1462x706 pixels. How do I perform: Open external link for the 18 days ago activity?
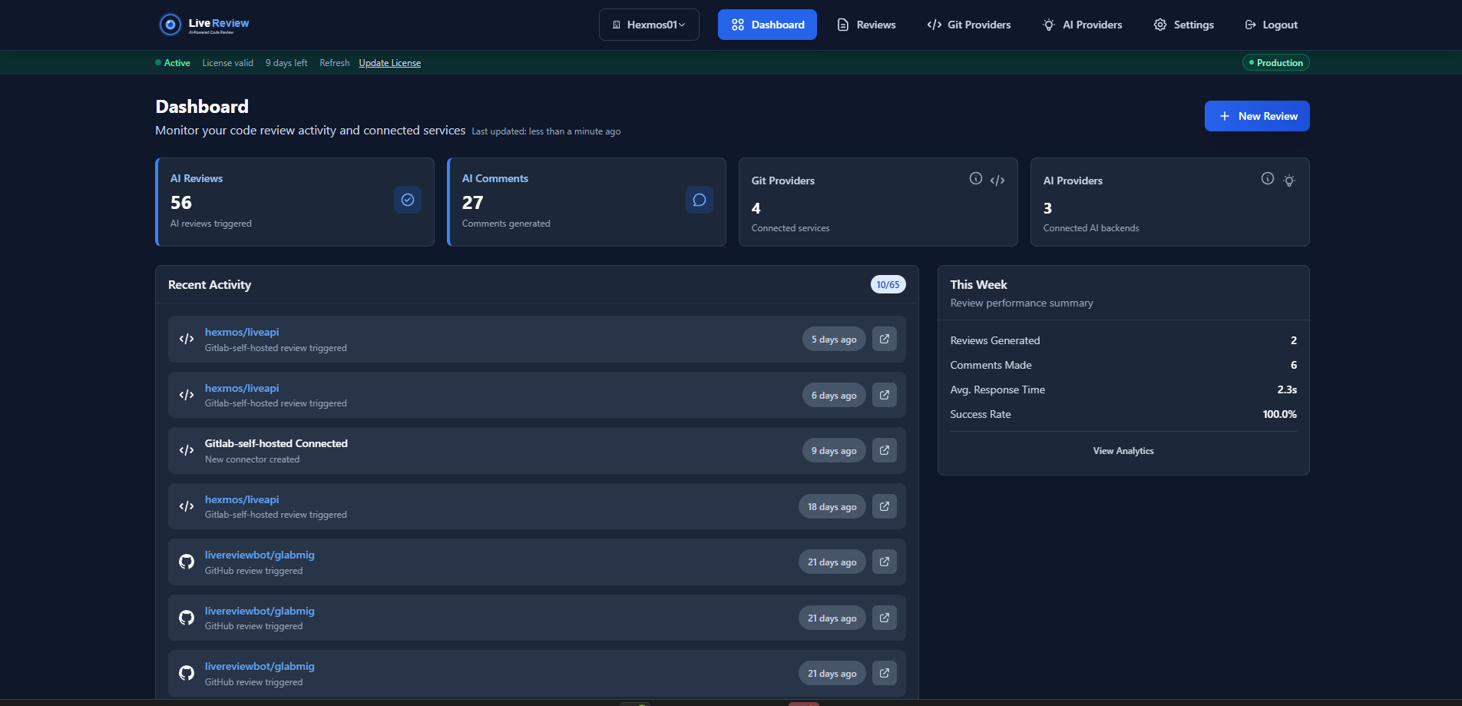(x=884, y=506)
